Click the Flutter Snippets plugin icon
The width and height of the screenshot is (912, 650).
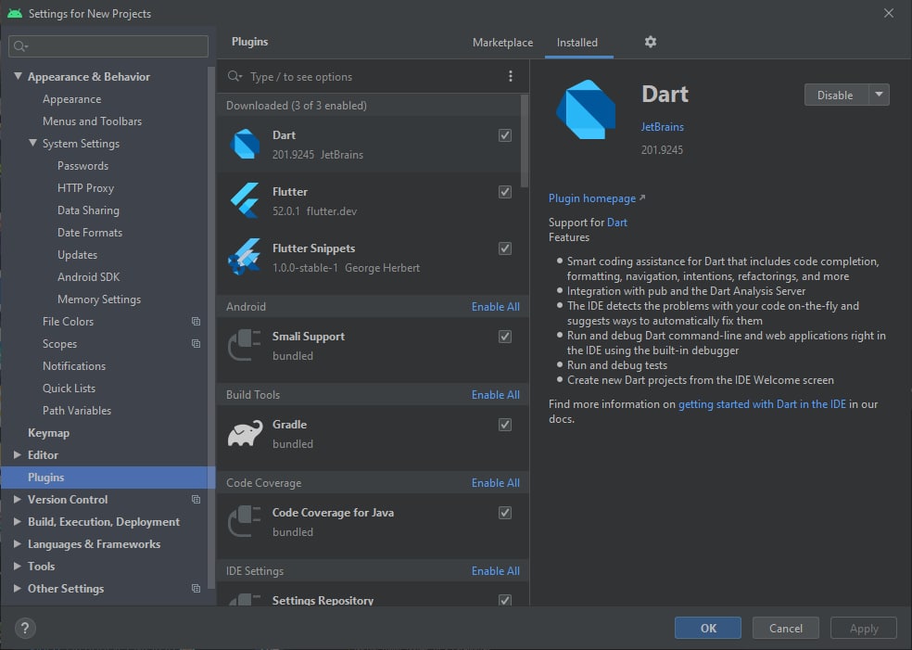245,257
